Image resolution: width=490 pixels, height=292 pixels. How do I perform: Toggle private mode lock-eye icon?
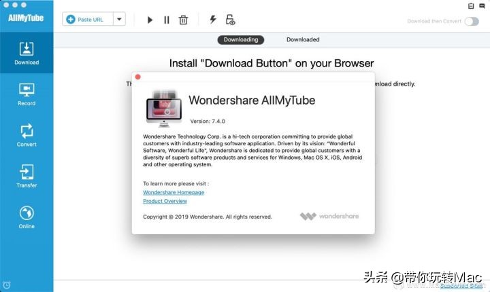coord(230,20)
